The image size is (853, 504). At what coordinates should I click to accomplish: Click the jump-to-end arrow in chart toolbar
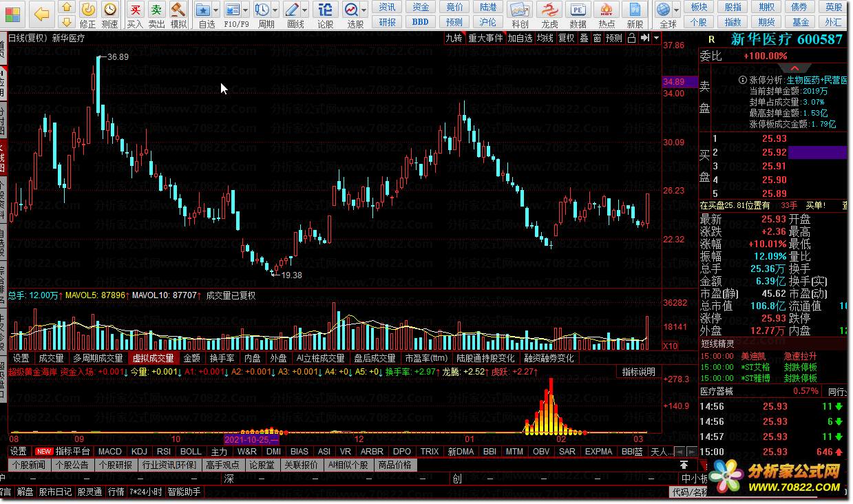(644, 39)
